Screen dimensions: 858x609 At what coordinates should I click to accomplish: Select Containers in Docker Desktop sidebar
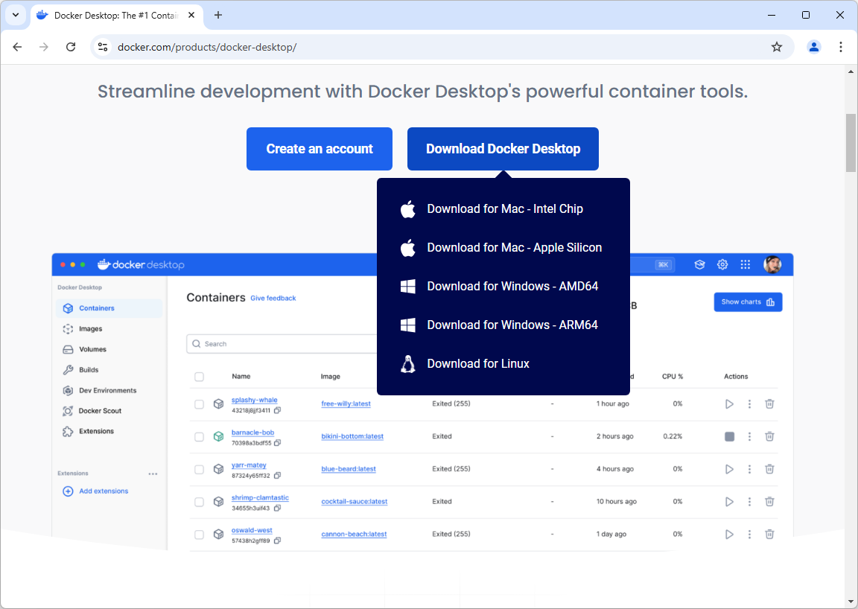coord(109,308)
